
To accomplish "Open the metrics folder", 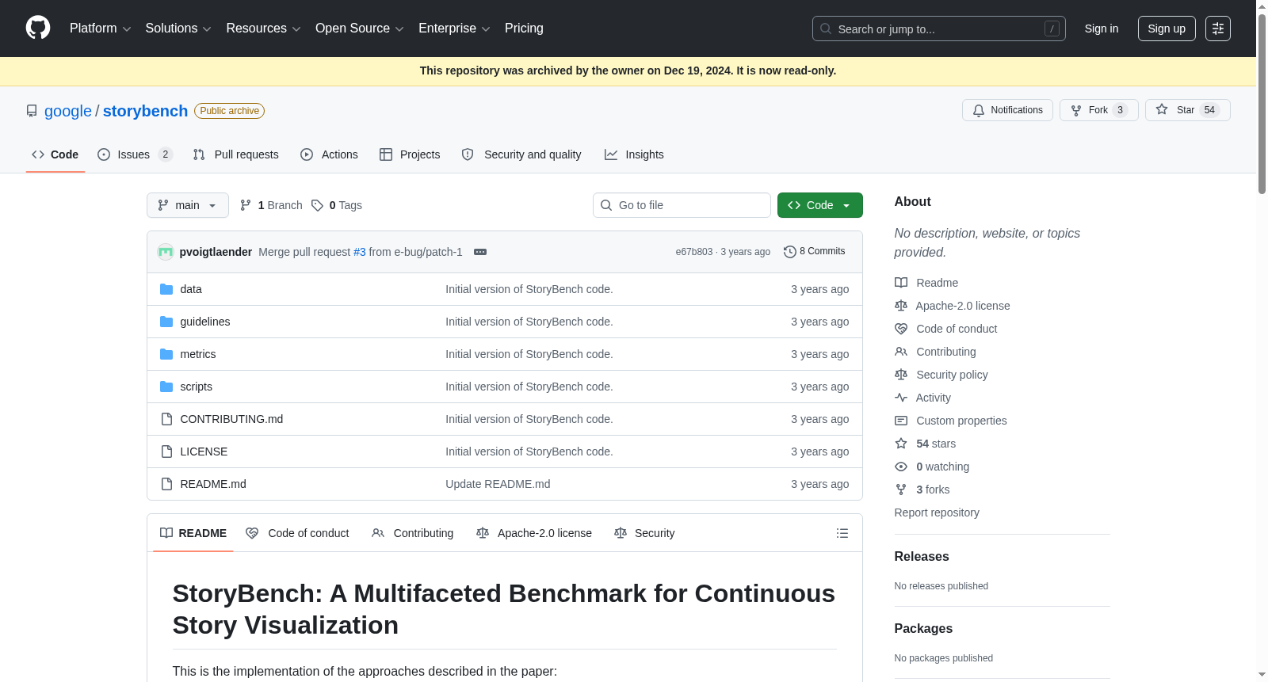I will 198,354.
